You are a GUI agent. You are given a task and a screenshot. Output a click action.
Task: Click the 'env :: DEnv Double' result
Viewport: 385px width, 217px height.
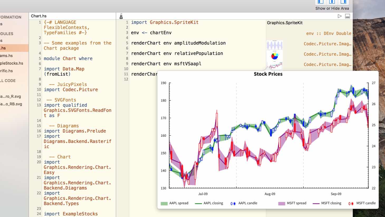click(329, 33)
